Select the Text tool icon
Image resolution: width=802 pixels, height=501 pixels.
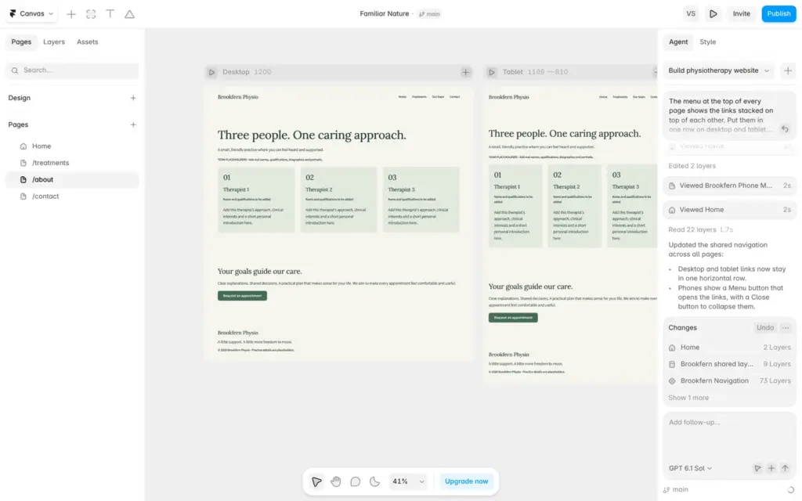tap(110, 14)
